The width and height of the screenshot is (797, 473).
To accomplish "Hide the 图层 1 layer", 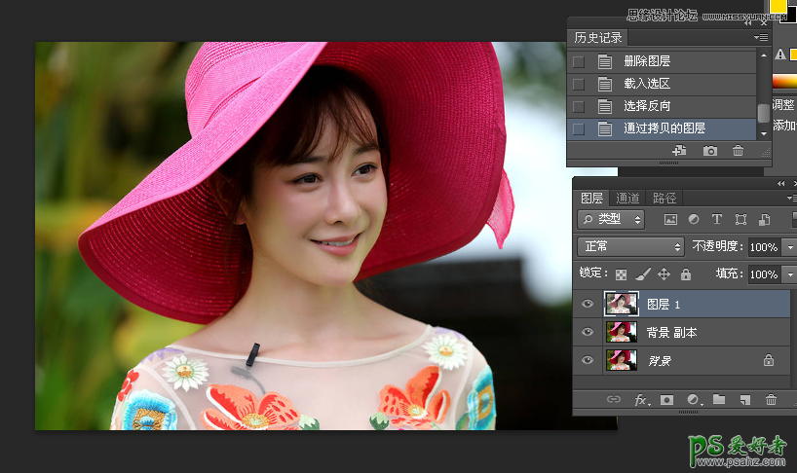I will pyautogui.click(x=587, y=304).
